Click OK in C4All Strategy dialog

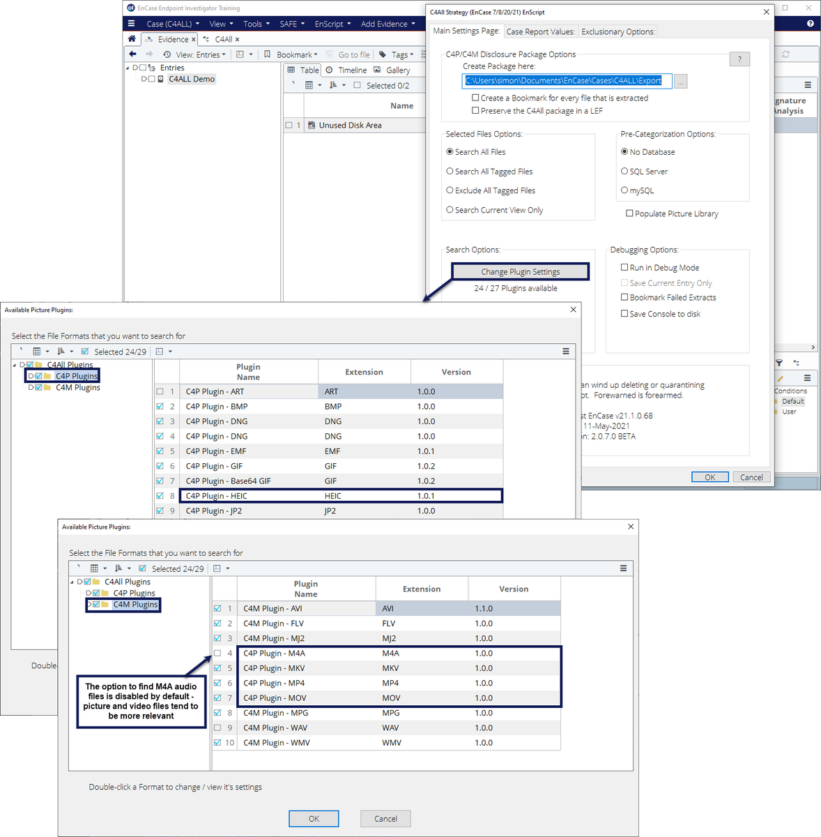coord(710,477)
